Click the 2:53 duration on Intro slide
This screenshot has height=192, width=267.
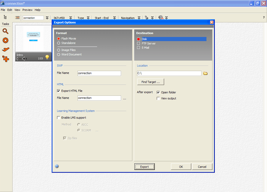40,59
